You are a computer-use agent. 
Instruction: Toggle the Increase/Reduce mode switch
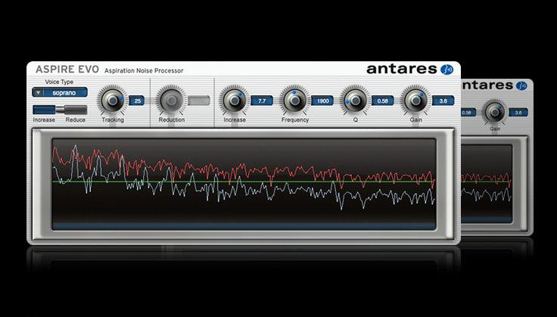60,110
